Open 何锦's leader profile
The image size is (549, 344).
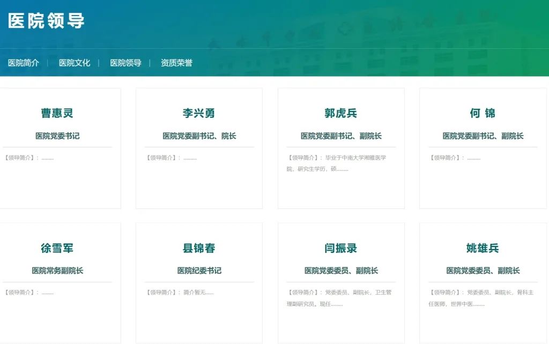point(483,113)
